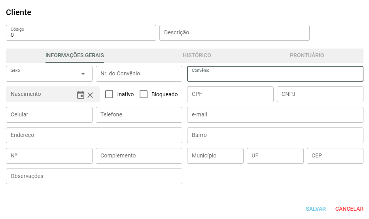The image size is (369, 219).
Task: Clear the Nascimento date with X icon
Action: click(90, 95)
